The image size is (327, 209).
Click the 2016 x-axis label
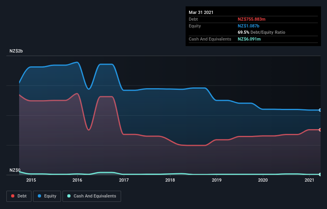[77, 180]
